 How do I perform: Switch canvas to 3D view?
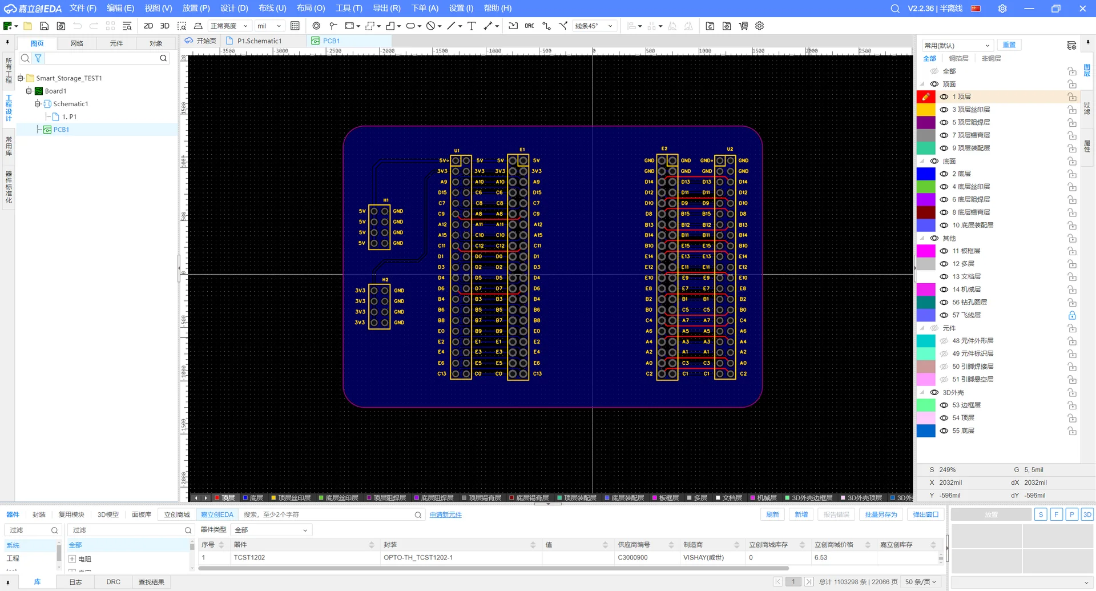[164, 26]
